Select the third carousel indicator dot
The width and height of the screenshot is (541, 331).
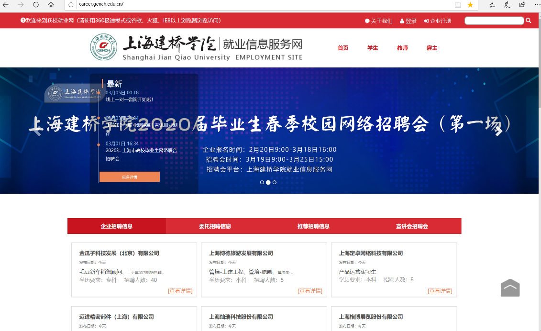[275, 182]
